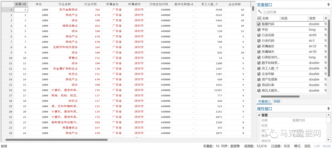Click the data grid vertical scrollbar thumb
Image resolution: width=332 pixels, height=148 pixels.
coord(253,8)
